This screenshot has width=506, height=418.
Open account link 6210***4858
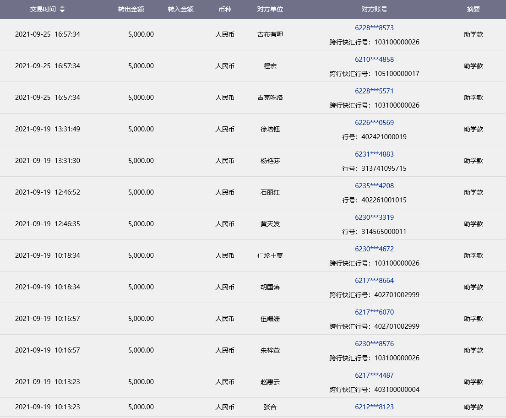tap(374, 60)
